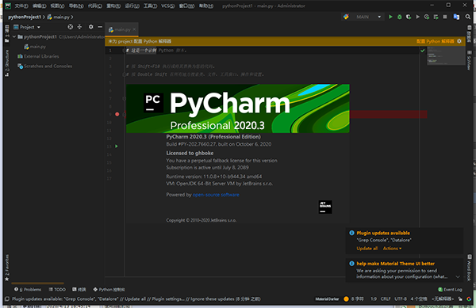Click the tool windows quick-access icon in status bar
The height and width of the screenshot is (308, 476).
[7, 299]
